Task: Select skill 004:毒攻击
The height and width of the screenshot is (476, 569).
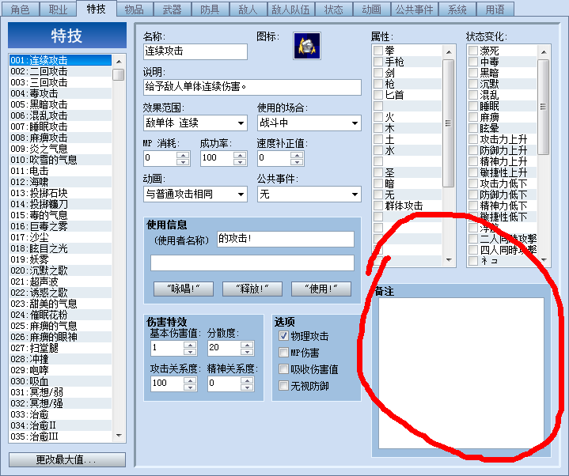Action: tap(60, 93)
